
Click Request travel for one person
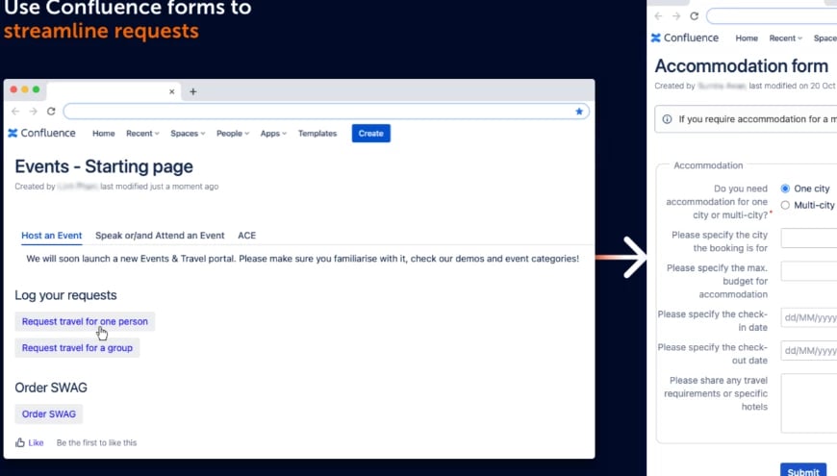tap(85, 321)
